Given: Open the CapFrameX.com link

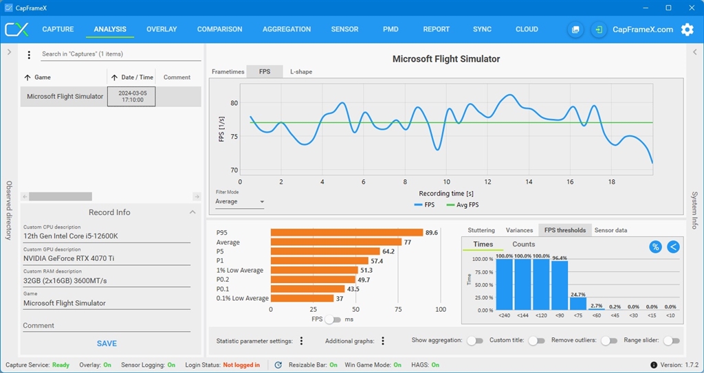Looking at the screenshot, I should (x=643, y=30).
